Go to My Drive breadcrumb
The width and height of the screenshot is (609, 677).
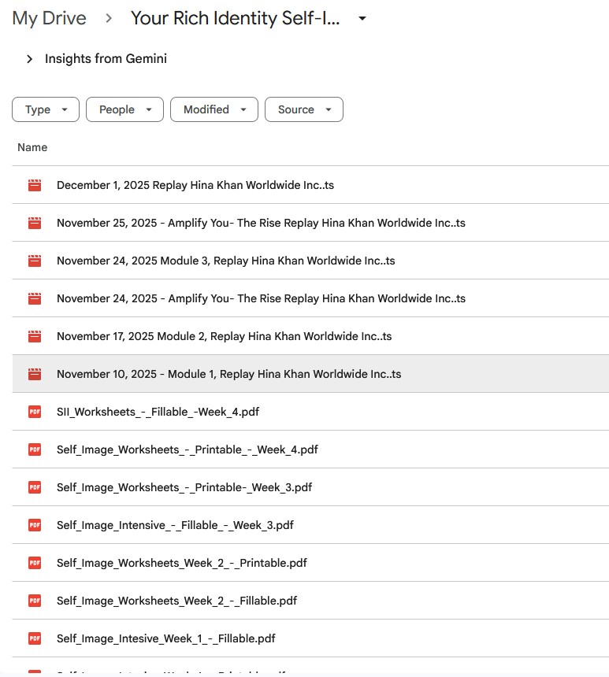click(x=49, y=19)
